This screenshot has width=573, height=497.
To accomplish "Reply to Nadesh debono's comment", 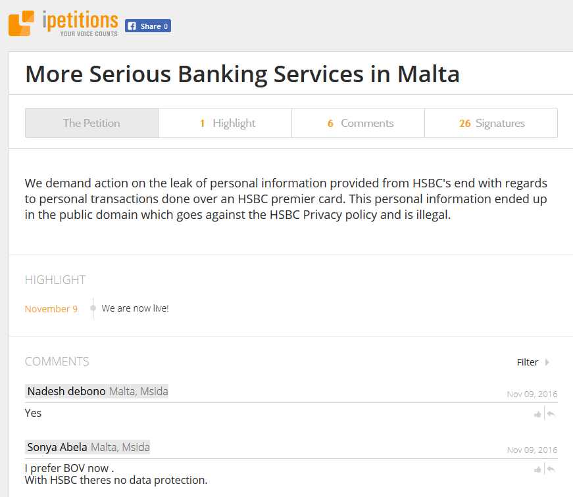I will coord(551,414).
